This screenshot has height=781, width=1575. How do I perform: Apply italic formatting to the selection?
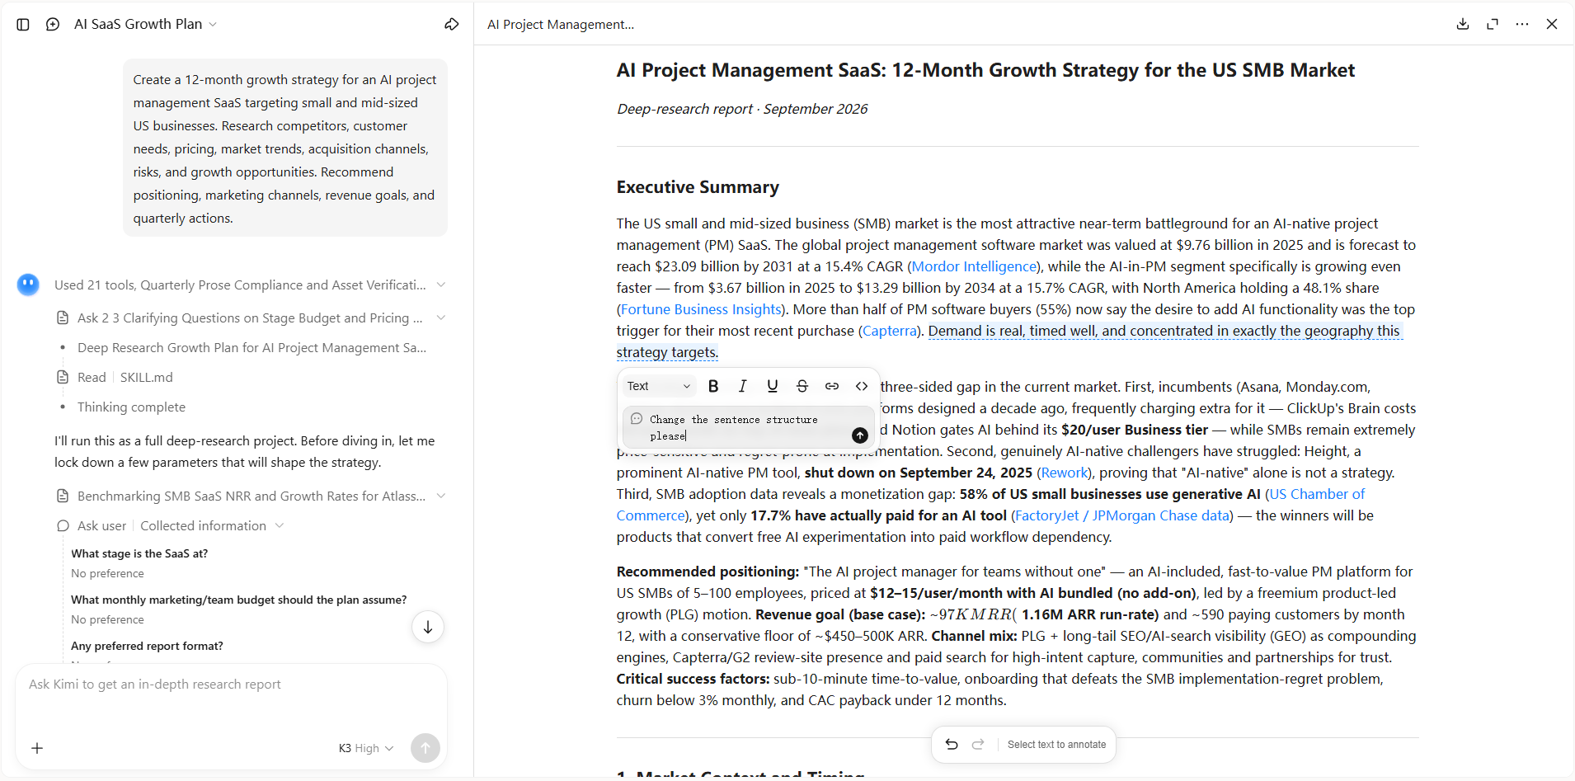pyautogui.click(x=743, y=386)
